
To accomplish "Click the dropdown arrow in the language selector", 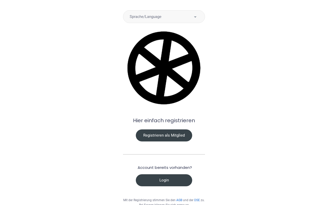I will (x=195, y=17).
